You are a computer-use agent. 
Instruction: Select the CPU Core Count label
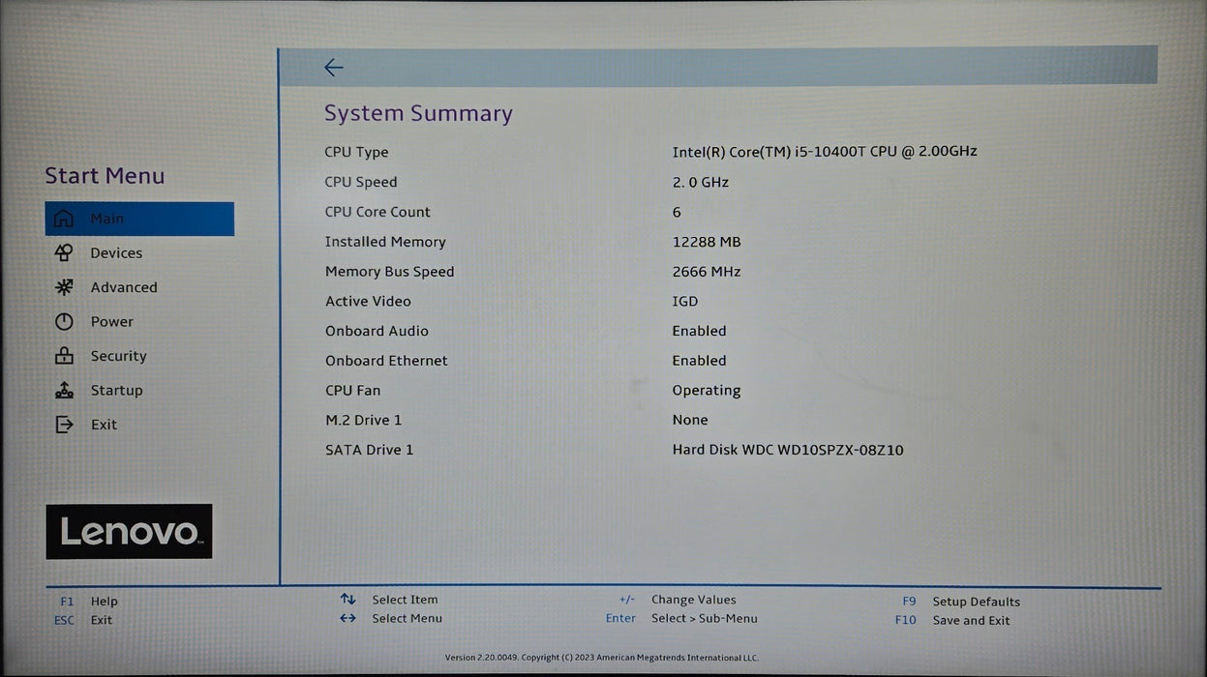pos(377,212)
